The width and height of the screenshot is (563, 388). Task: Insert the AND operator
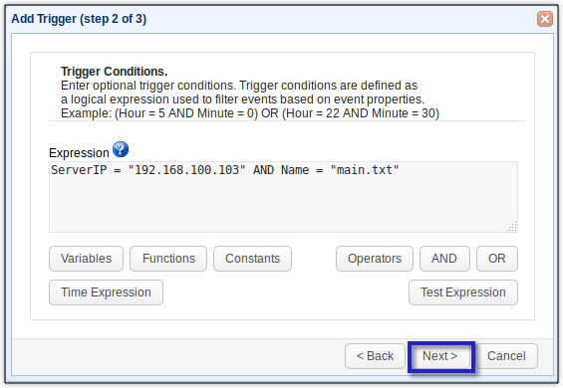click(x=444, y=259)
